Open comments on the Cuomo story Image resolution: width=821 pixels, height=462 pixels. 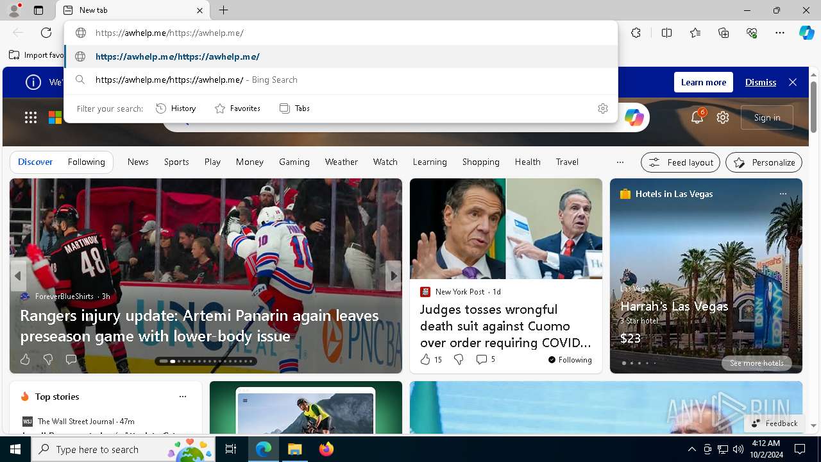486,359
